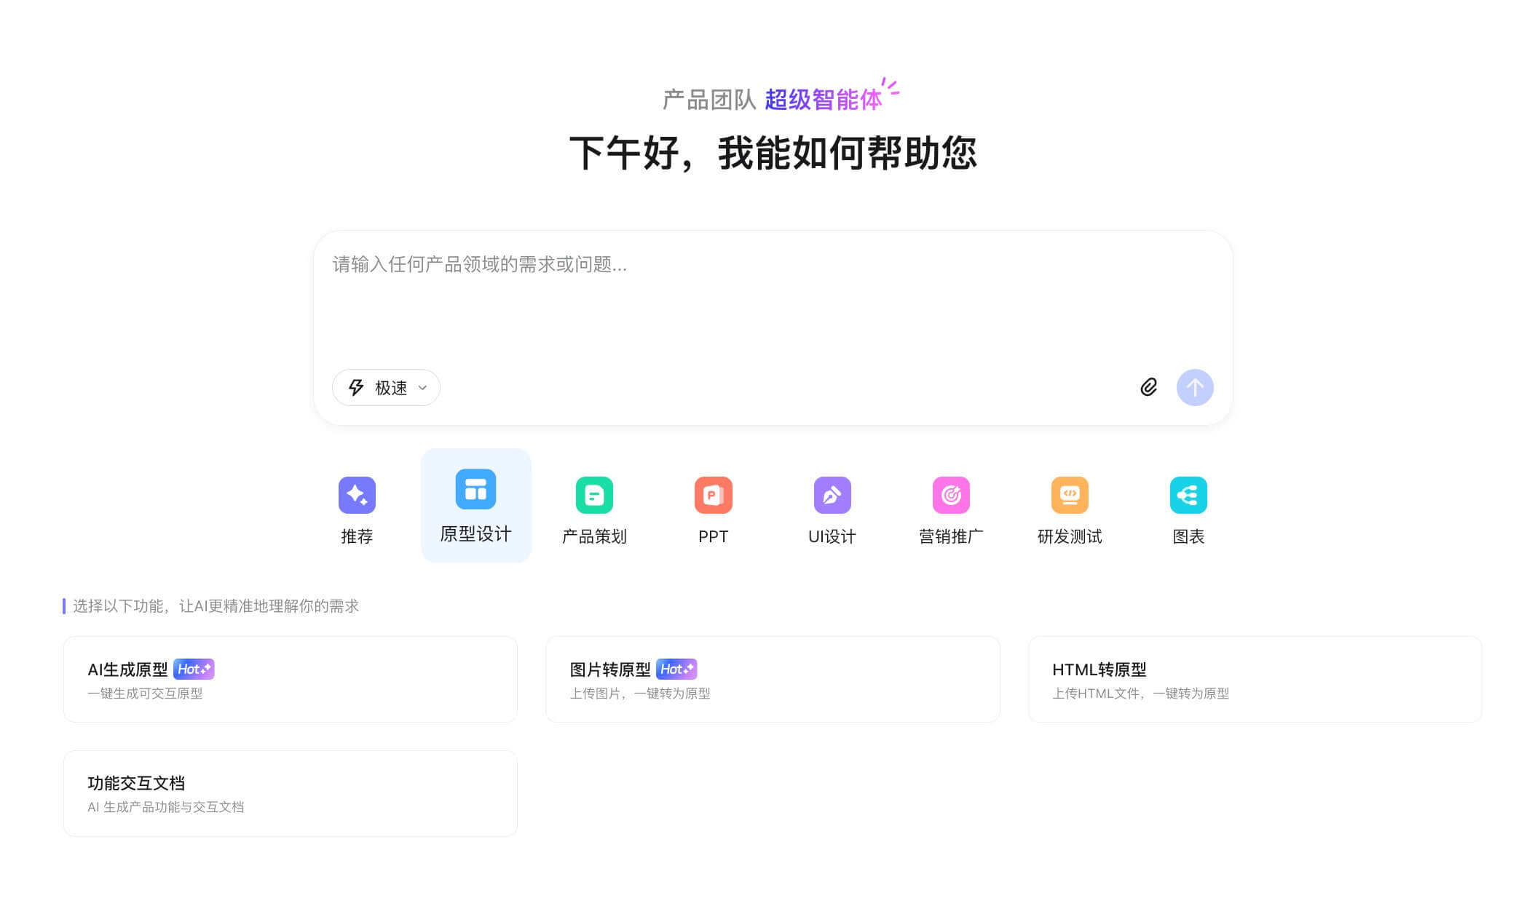This screenshot has width=1516, height=898.
Task: Expand the 极速 mode dropdown
Action: 386,388
